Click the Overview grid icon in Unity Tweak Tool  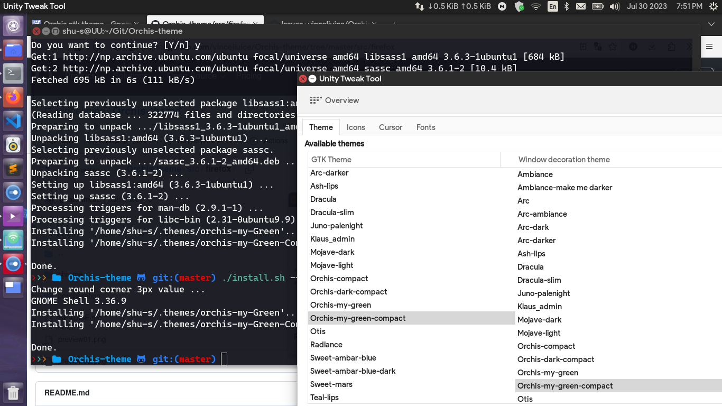point(316,100)
